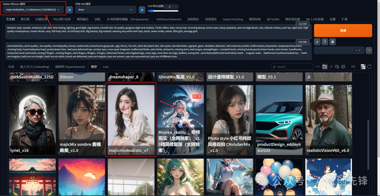Image resolution: width=380 pixels, height=196 pixels.
Task: Switch to the 文生图 tab
Action: [11, 19]
